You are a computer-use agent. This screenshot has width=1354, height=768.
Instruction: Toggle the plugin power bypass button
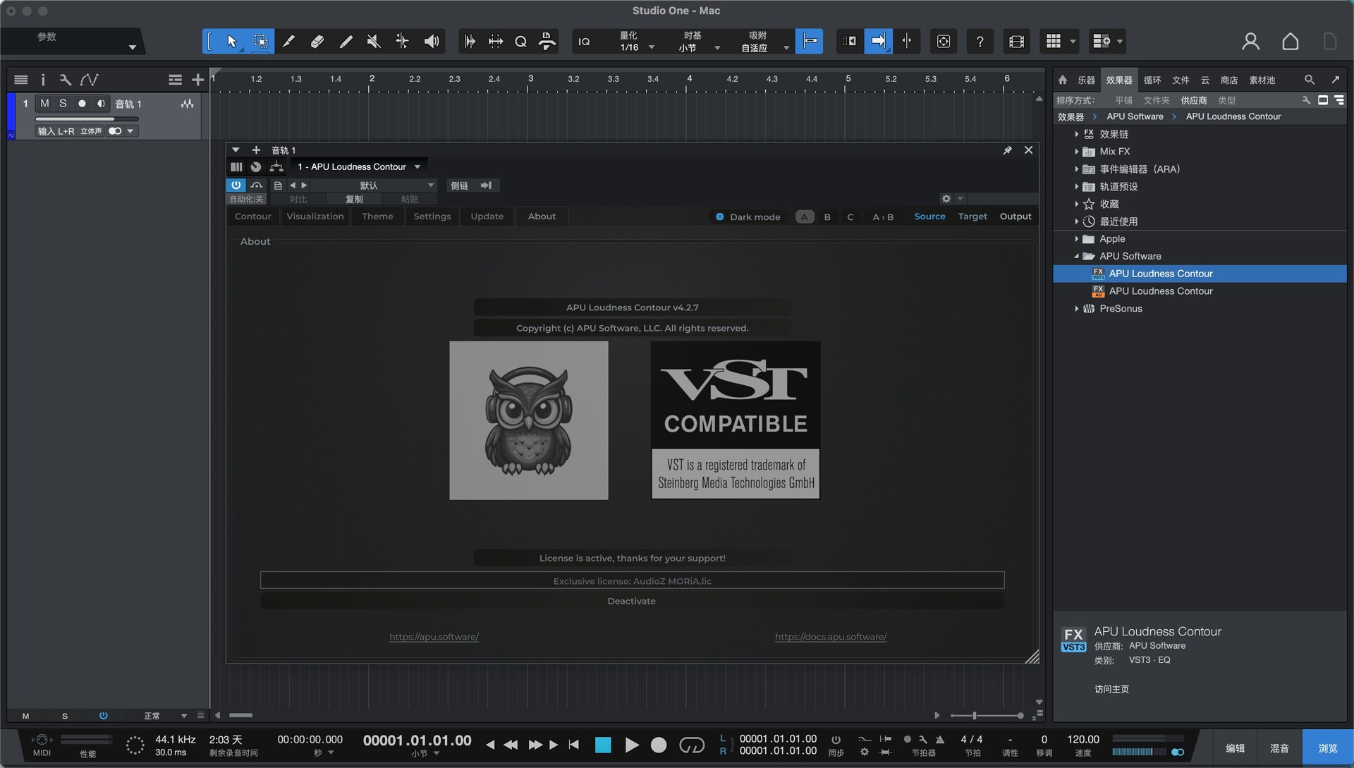point(236,185)
